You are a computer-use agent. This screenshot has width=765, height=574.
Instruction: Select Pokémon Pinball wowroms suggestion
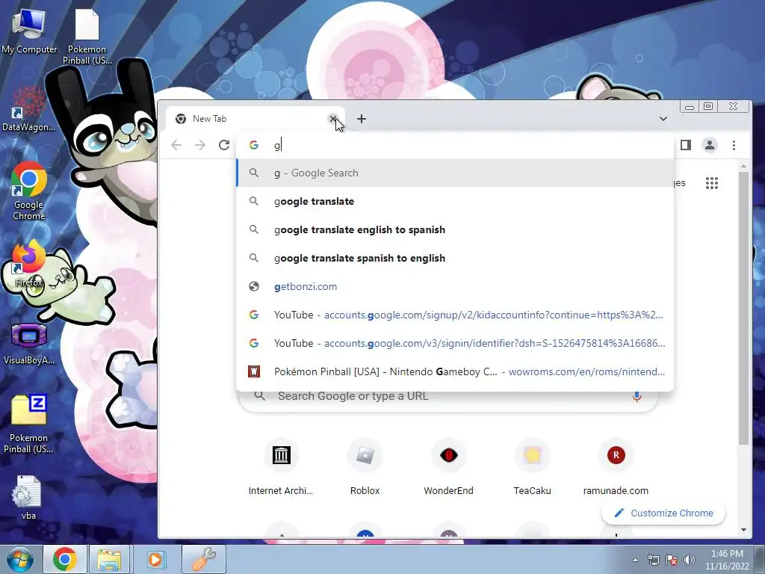pyautogui.click(x=455, y=371)
